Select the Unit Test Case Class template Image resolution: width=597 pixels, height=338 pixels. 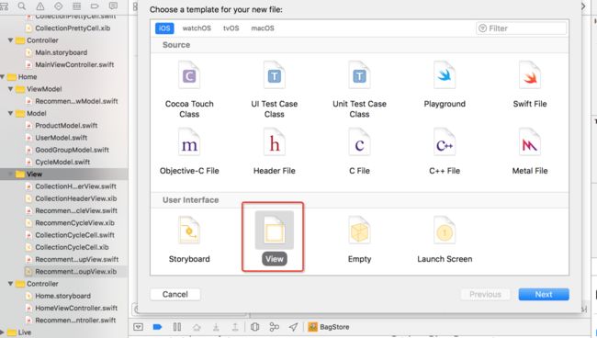point(359,90)
